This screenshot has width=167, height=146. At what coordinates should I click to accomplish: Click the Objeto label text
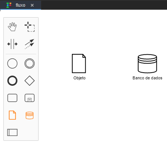coord(79,78)
